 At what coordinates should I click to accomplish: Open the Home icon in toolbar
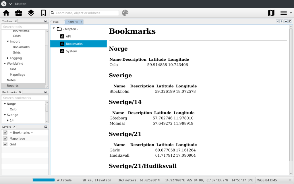(x=6, y=13)
